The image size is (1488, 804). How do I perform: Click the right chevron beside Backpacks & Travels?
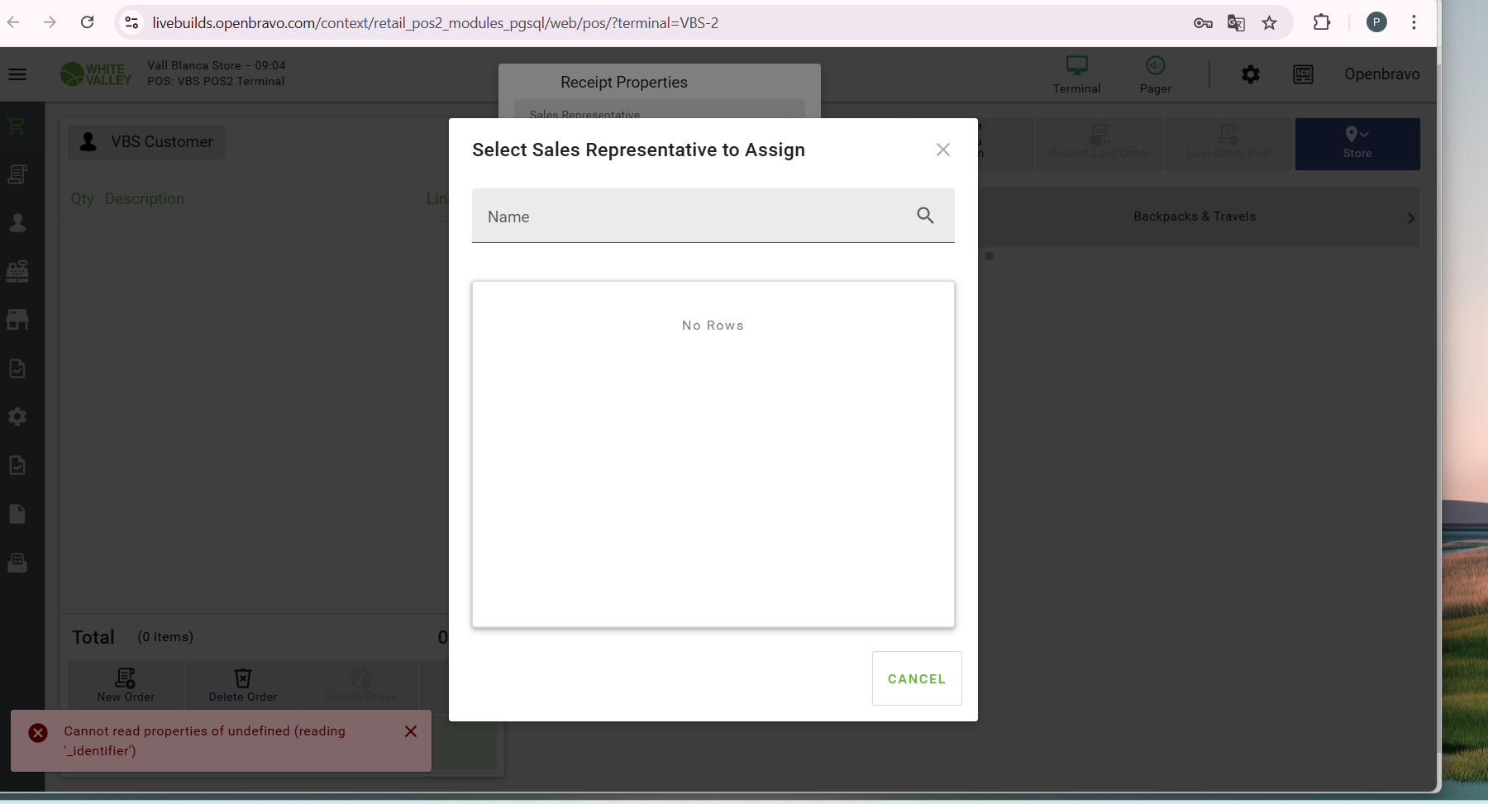(1411, 218)
